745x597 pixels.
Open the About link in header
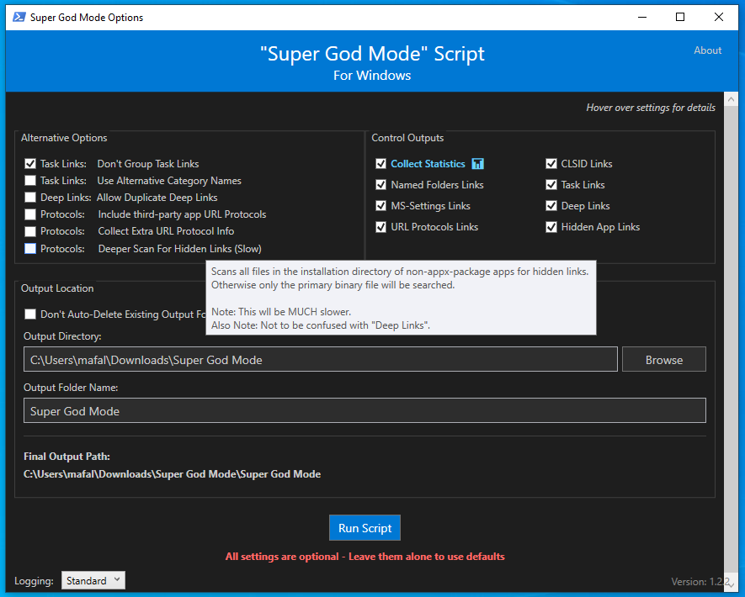pos(707,50)
